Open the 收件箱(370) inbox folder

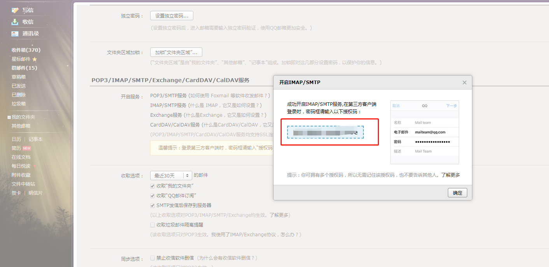(x=26, y=50)
